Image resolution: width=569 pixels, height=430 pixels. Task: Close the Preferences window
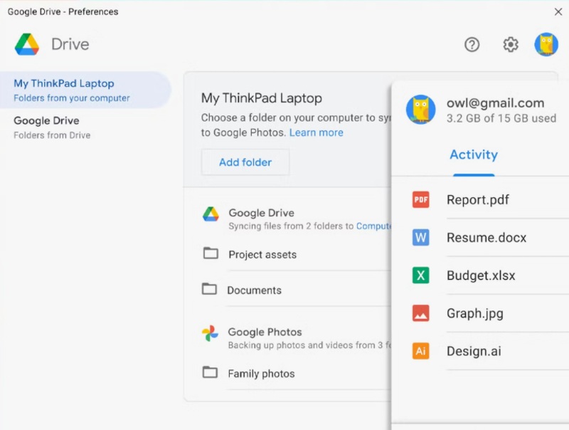(x=558, y=11)
